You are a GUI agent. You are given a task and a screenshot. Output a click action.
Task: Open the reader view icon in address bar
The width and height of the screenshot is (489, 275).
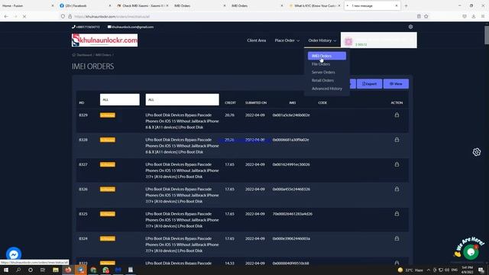click(419, 17)
